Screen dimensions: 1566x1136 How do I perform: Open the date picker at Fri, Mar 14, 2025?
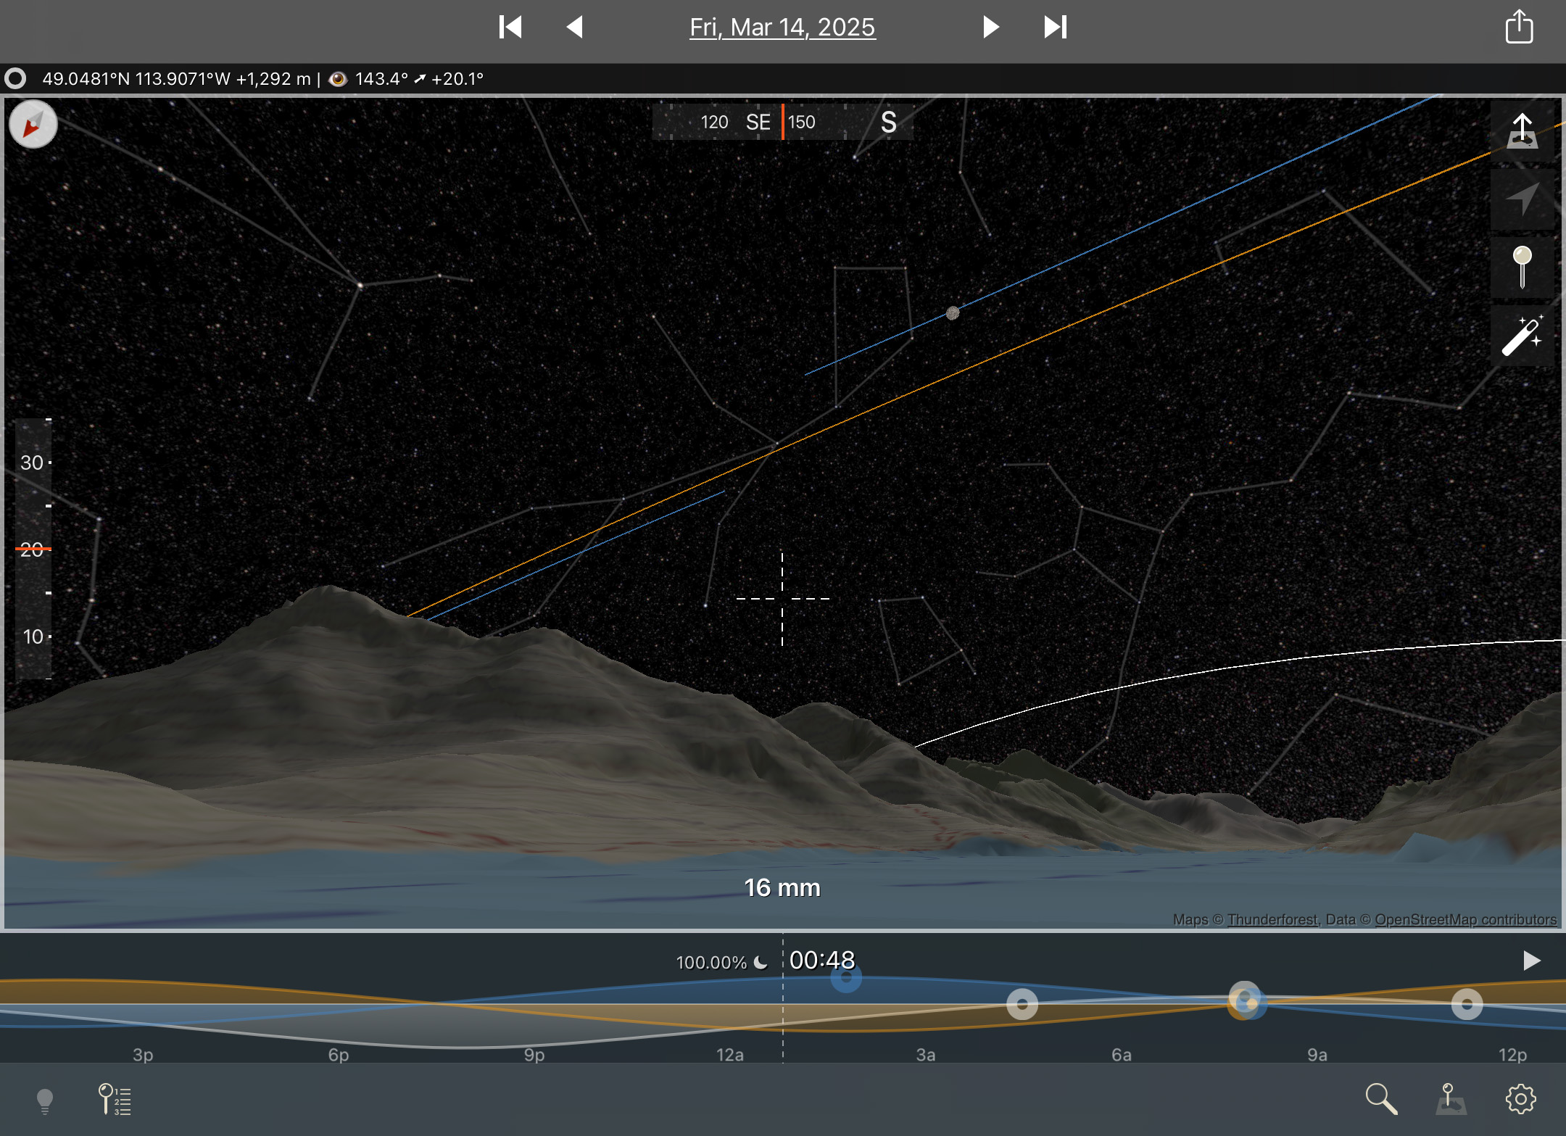coord(782,28)
